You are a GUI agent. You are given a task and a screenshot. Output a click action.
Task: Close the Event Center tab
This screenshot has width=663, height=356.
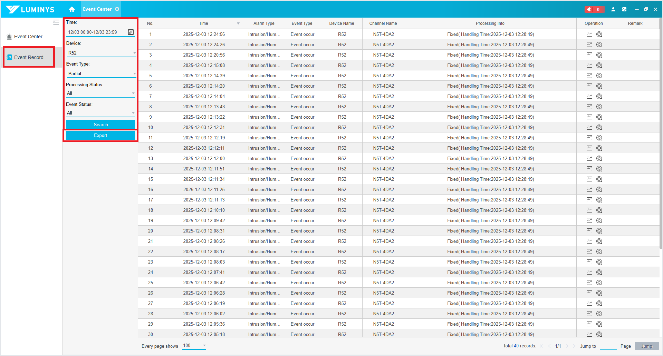(x=117, y=9)
